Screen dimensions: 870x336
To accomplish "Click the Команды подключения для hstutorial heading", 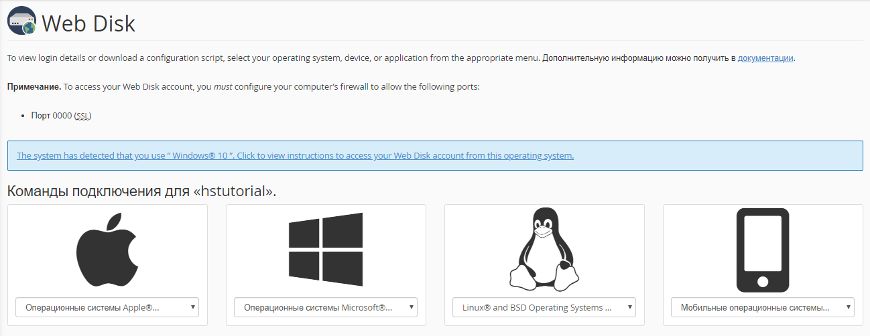I will pyautogui.click(x=141, y=191).
